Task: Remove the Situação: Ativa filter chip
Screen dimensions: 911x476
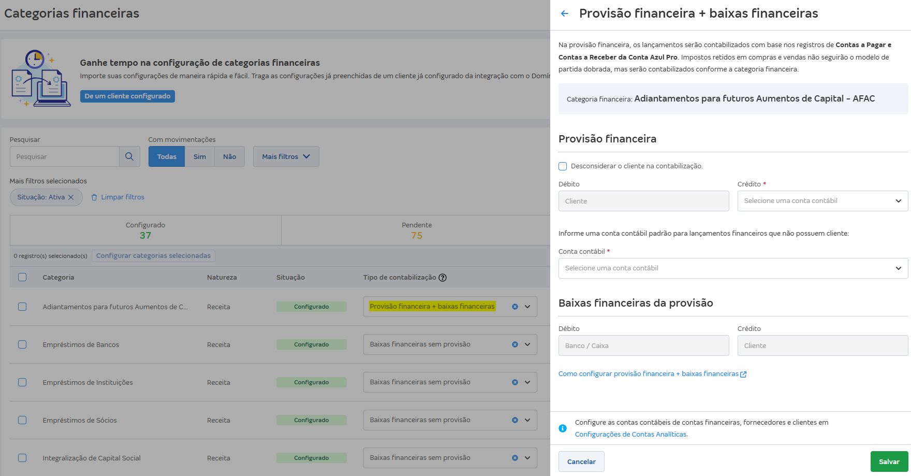Action: [x=71, y=197]
